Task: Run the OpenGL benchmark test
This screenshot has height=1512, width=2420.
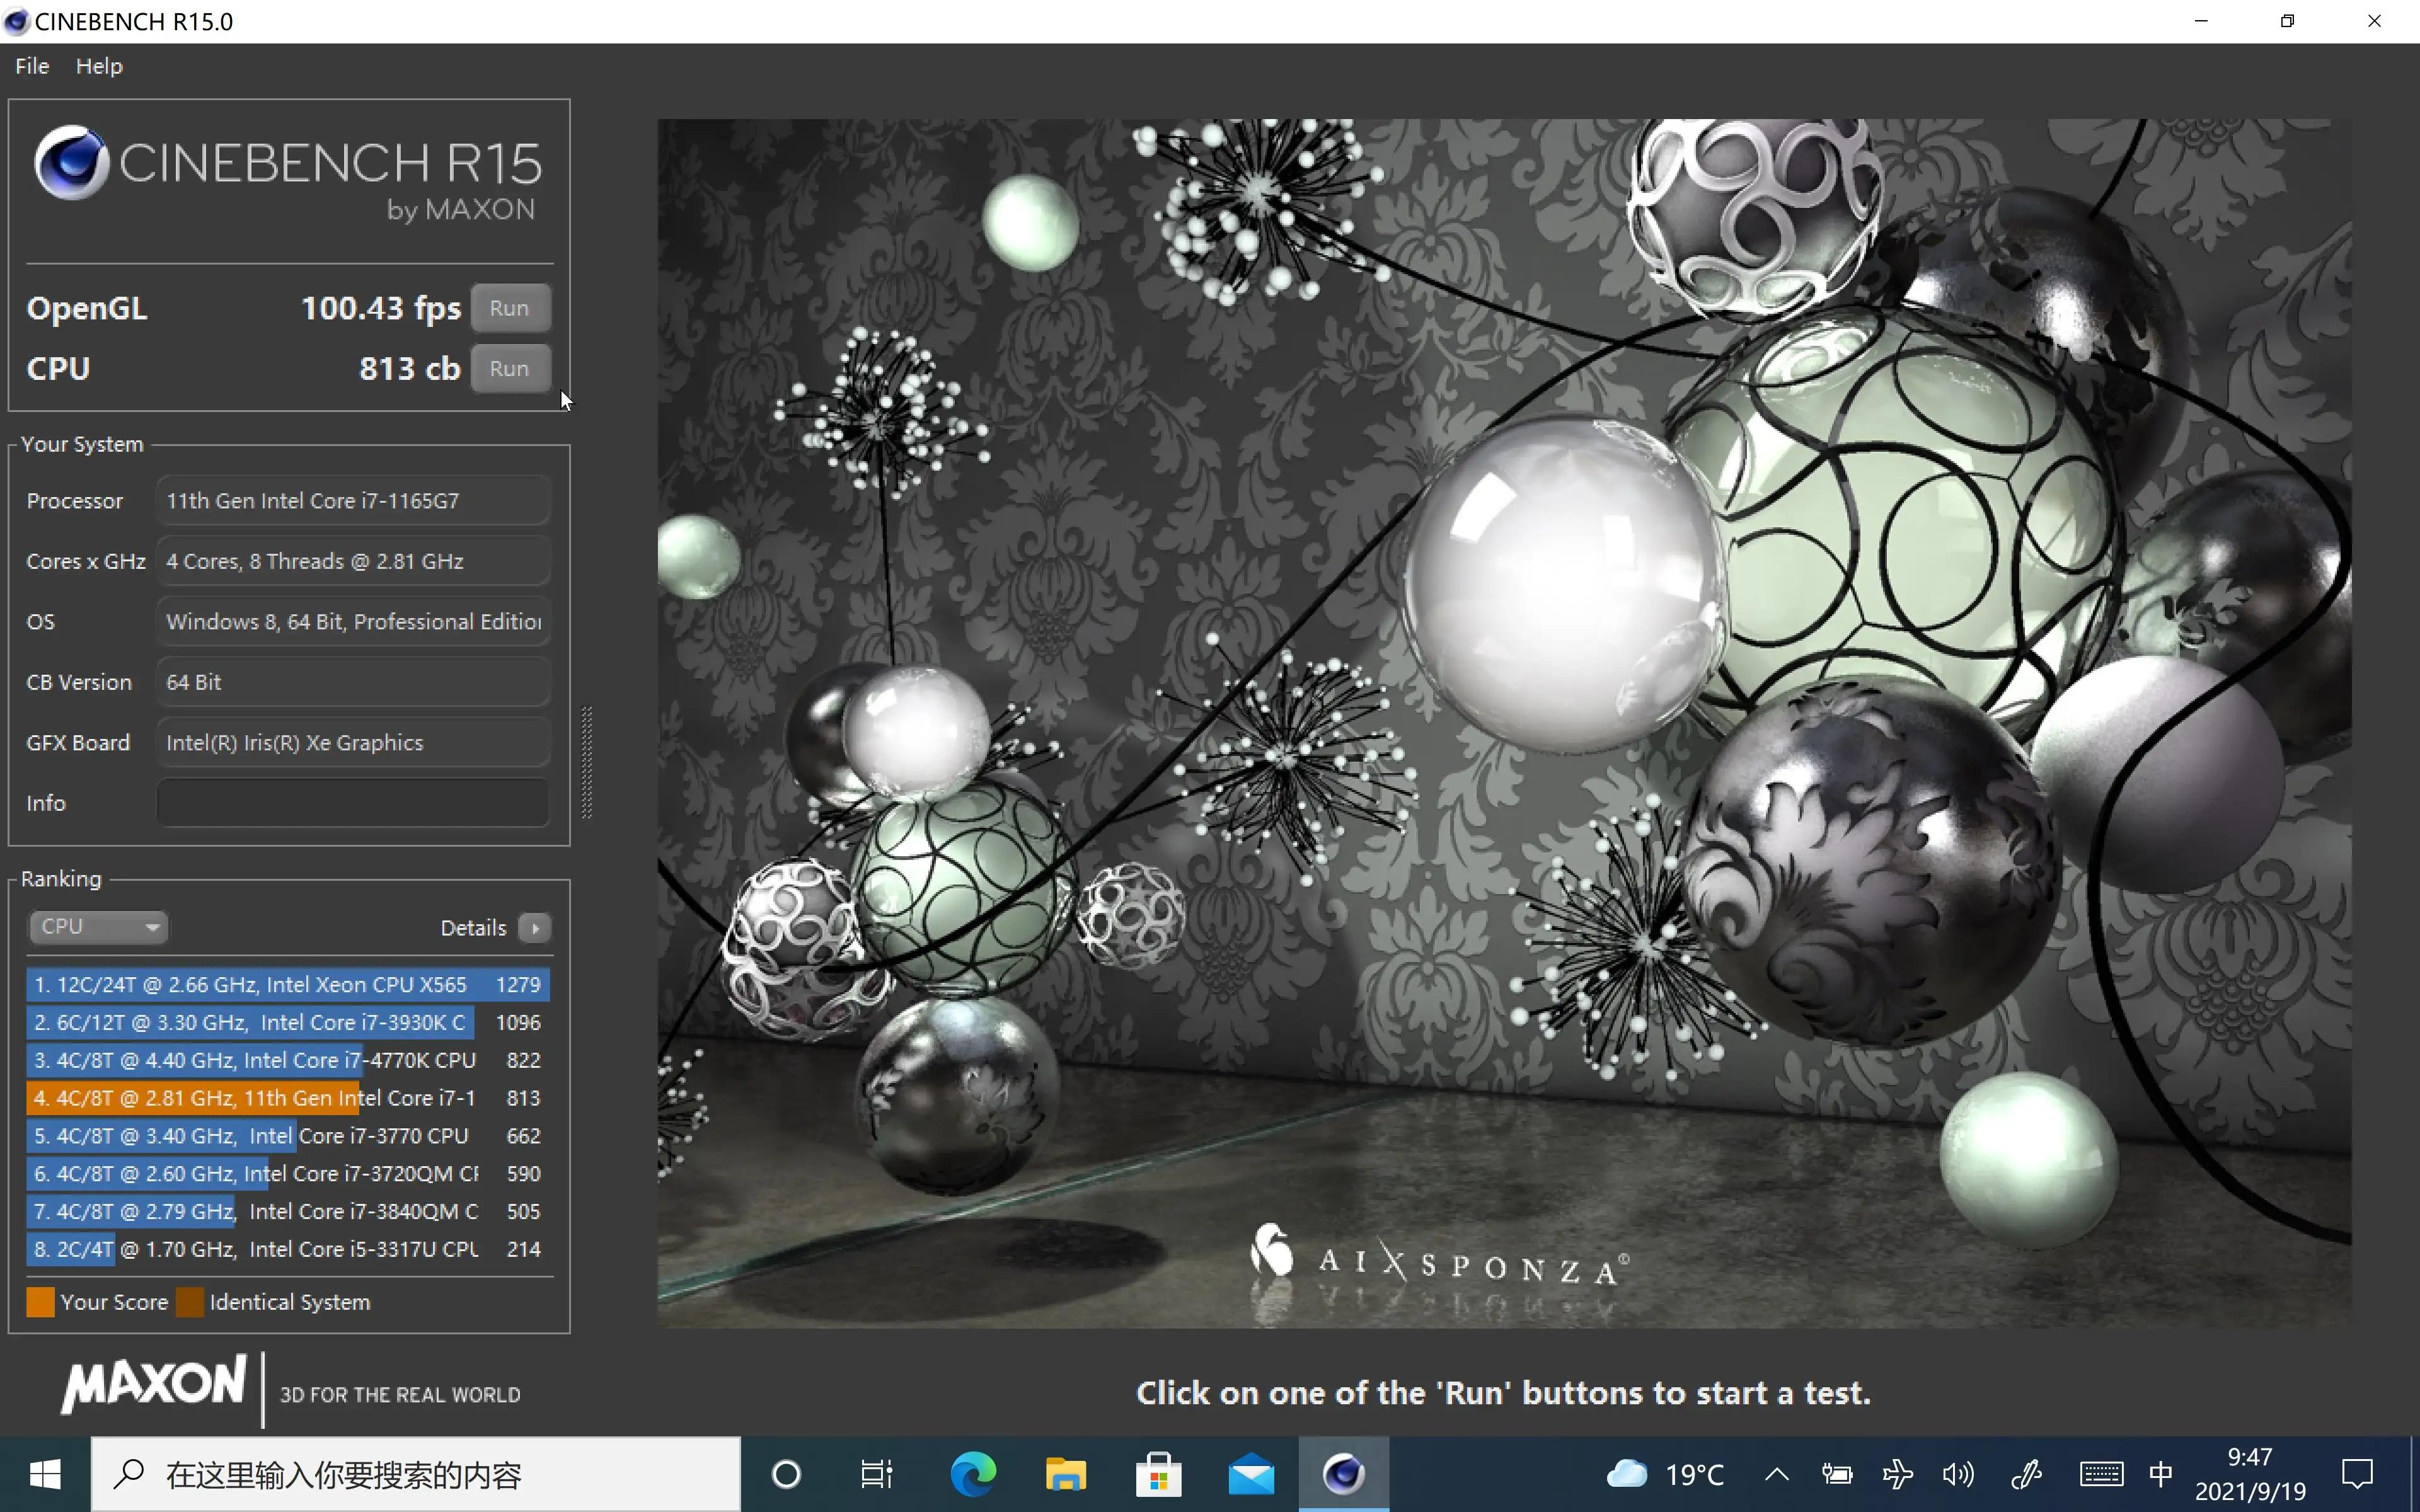Action: tap(509, 308)
